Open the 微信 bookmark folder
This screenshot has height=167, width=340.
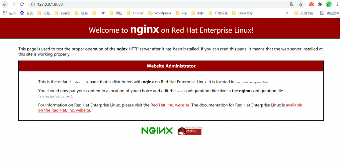[116, 13]
